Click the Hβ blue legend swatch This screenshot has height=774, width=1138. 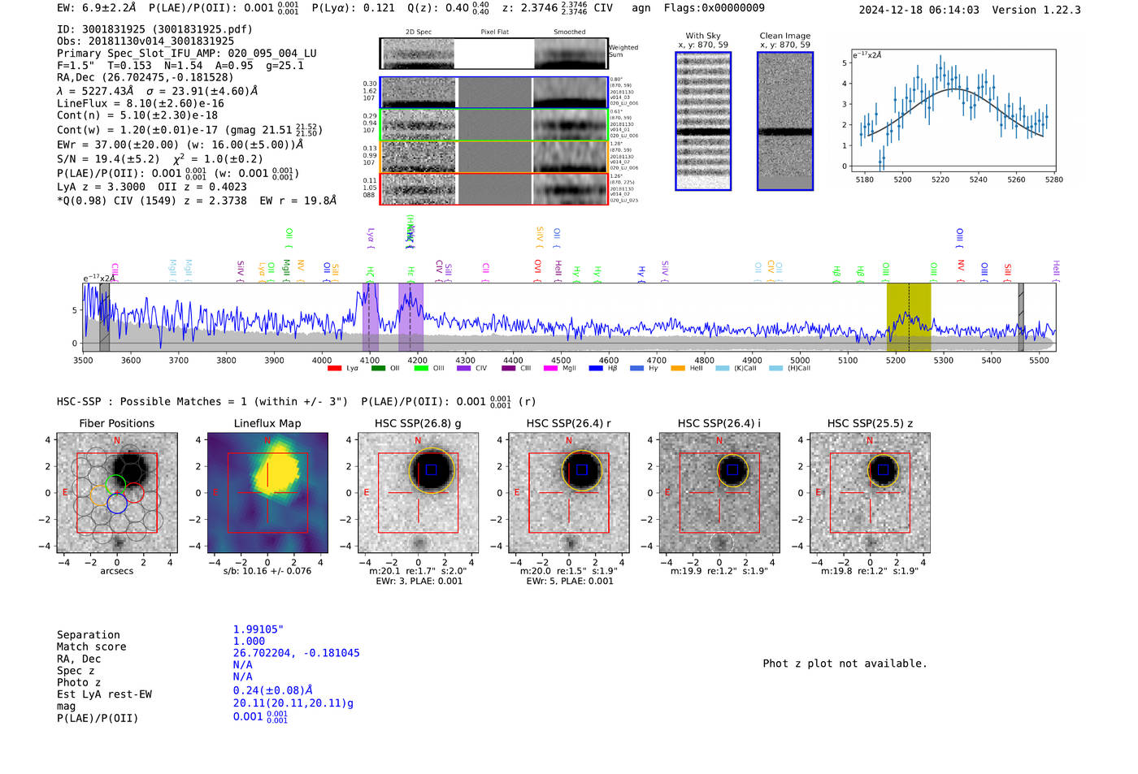596,369
